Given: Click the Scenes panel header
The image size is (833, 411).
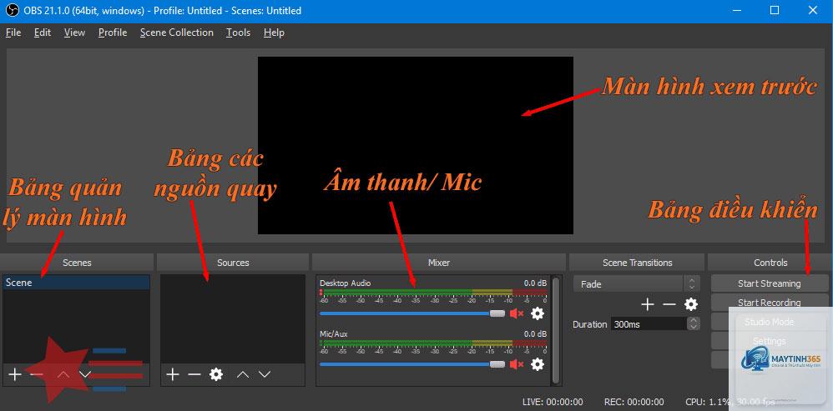Looking at the screenshot, I should click(77, 263).
